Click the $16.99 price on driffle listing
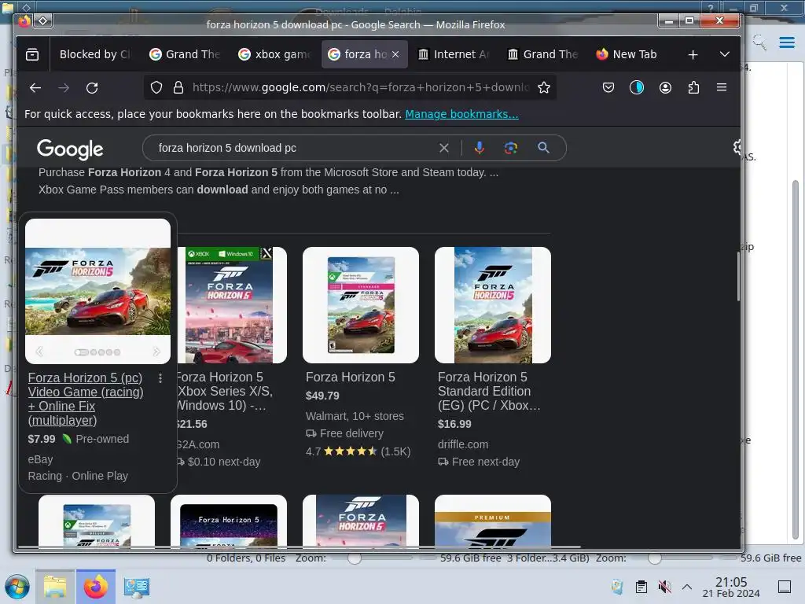Viewport: 805px width, 604px height. (x=454, y=424)
